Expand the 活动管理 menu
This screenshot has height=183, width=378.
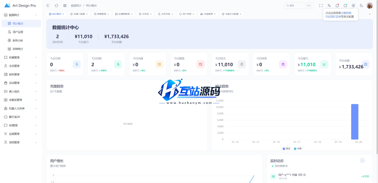[x=21, y=83]
